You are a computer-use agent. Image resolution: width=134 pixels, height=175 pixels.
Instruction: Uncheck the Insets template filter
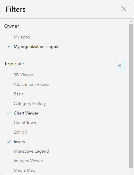19,142
